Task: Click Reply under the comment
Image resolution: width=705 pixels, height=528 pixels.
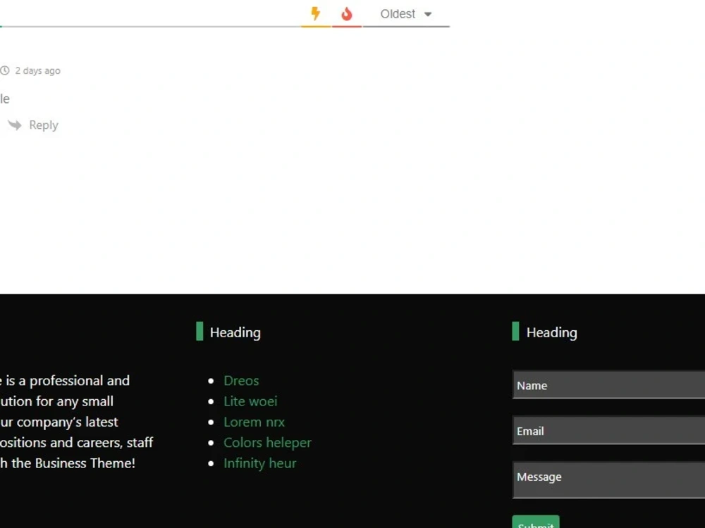Action: pyautogui.click(x=43, y=125)
